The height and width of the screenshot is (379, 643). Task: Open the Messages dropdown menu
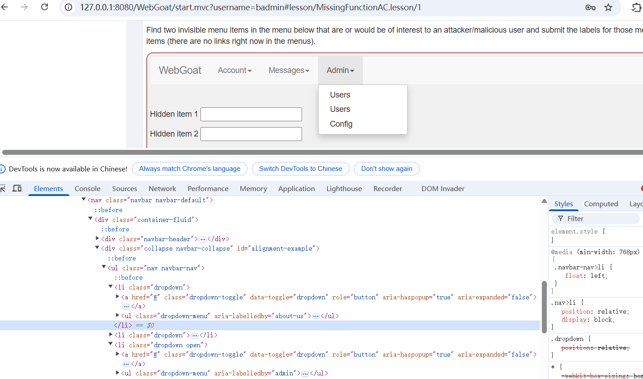pos(289,70)
